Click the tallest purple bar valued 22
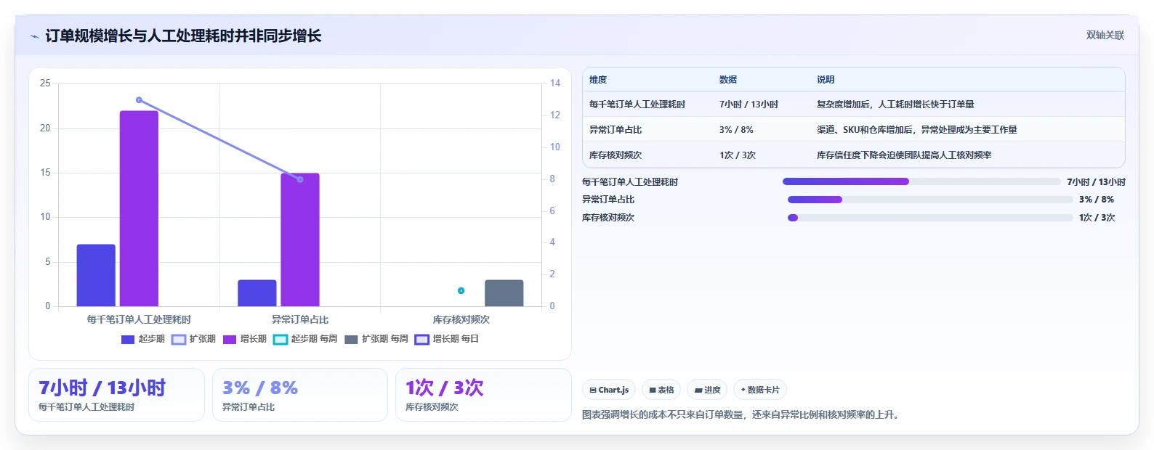Viewport: 1154px width, 450px height. coord(139,208)
